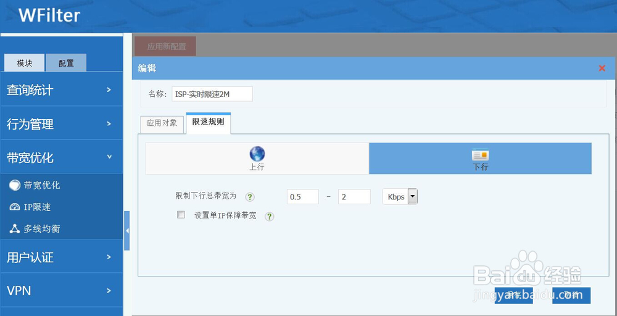Collapse the sidebar with the arrow handle
Viewport: 617px width, 316px height.
click(x=126, y=231)
